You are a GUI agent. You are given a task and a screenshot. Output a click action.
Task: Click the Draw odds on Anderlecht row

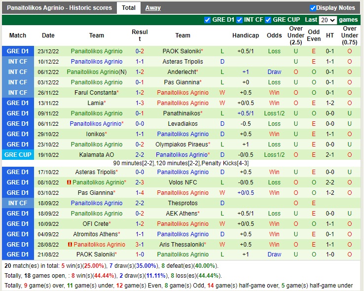tap(274, 72)
